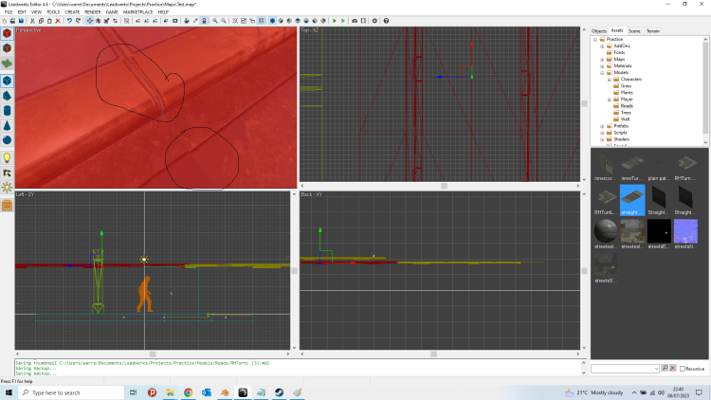Click the asset search input field
Image resolution: width=711 pixels, height=400 pixels.
[x=625, y=368]
